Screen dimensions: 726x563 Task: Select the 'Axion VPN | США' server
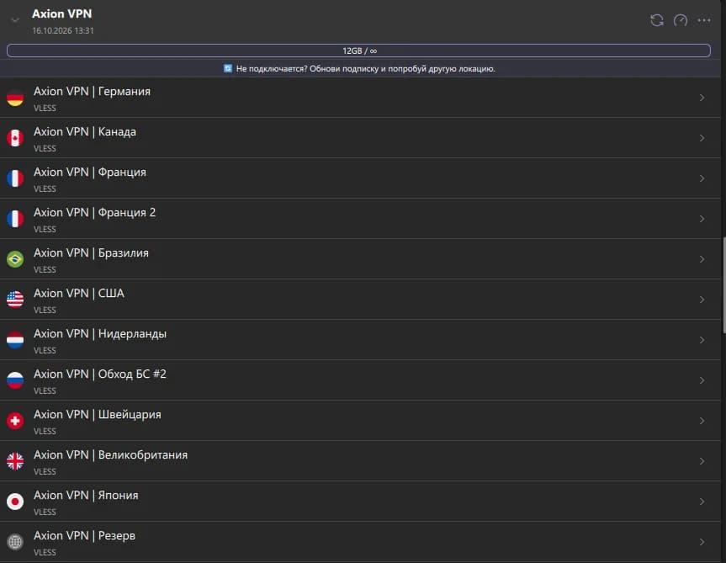(x=360, y=300)
